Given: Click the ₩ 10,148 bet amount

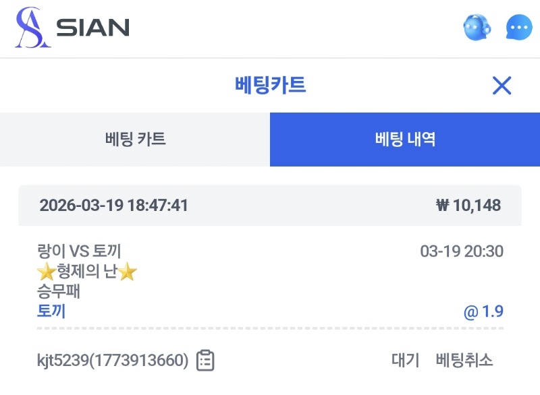Looking at the screenshot, I should coord(468,206).
